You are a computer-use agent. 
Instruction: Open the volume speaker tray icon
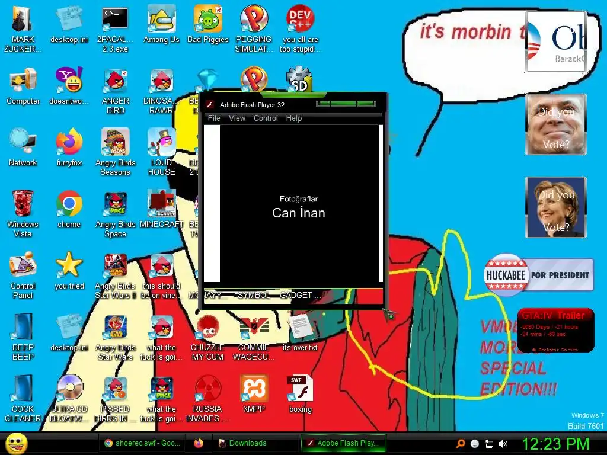point(503,444)
